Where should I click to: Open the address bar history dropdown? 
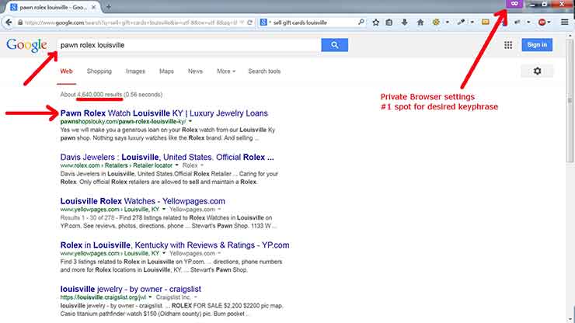click(x=242, y=23)
